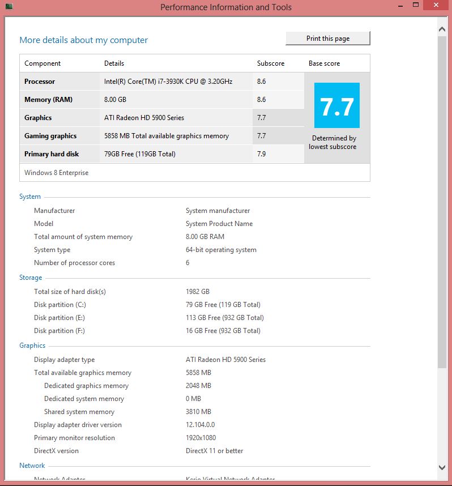The width and height of the screenshot is (452, 486).
Task: Click the Windows 8 Enterprise text
Action: [57, 173]
